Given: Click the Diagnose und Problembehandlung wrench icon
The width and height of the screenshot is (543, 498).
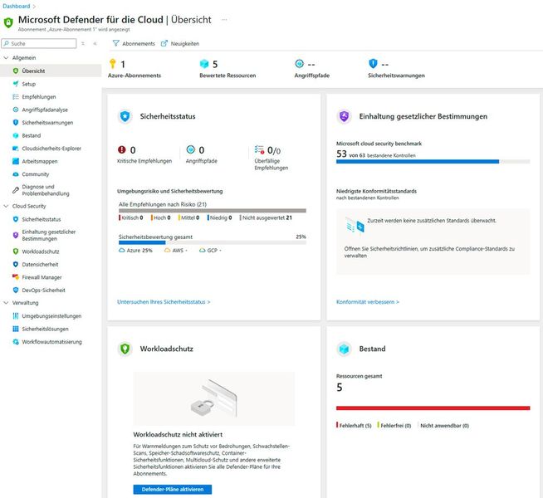Looking at the screenshot, I should click(x=16, y=190).
